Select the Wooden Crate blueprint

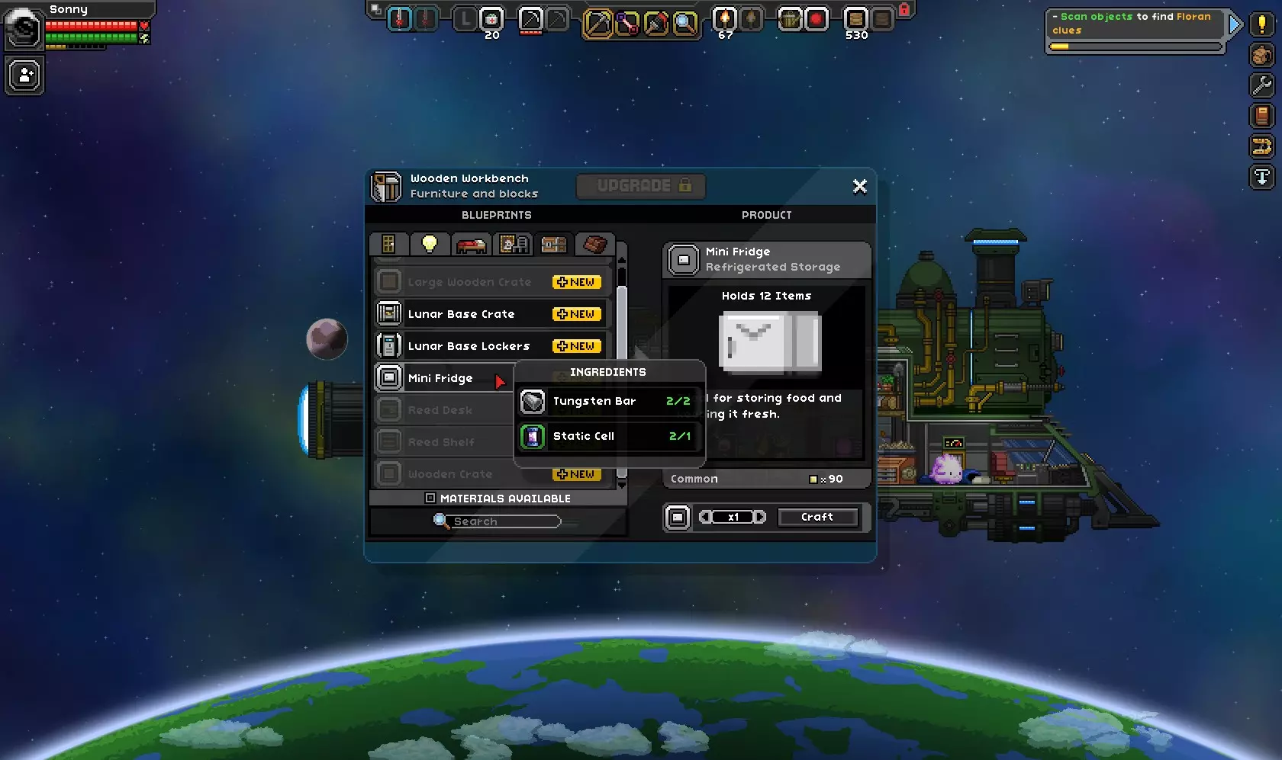tap(493, 474)
